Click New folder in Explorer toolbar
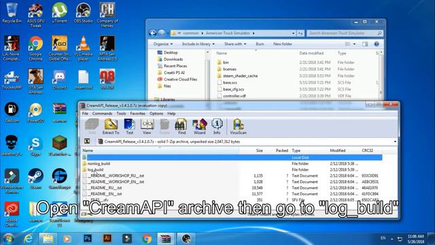Image resolution: width=435 pixels, height=245 pixels. (283, 44)
